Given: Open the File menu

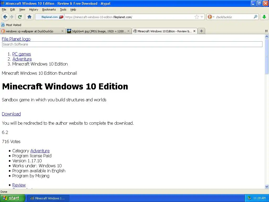Looking at the screenshot, I should click(x=4, y=10).
